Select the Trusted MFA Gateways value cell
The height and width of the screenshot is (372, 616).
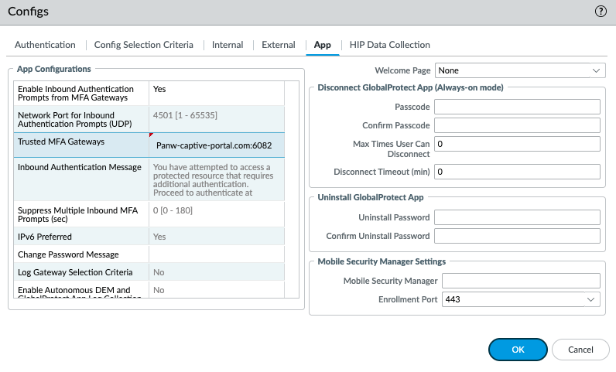point(217,145)
